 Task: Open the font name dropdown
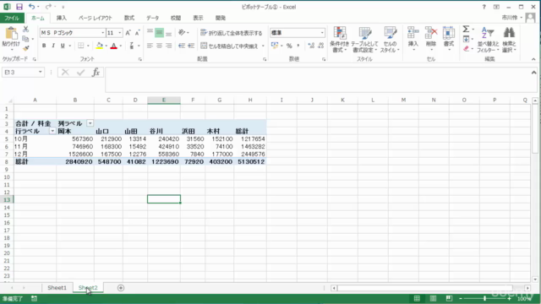(x=102, y=33)
